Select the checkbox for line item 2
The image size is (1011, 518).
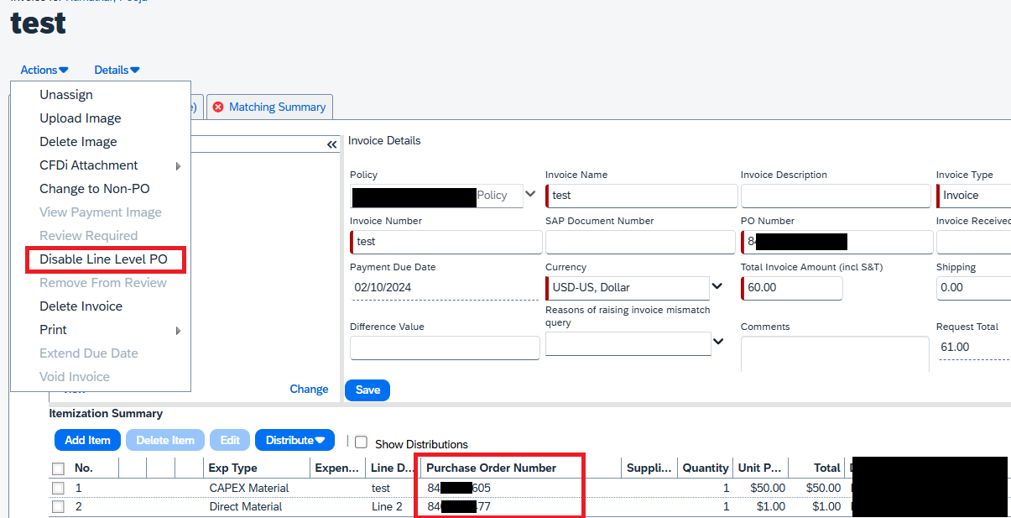click(58, 506)
